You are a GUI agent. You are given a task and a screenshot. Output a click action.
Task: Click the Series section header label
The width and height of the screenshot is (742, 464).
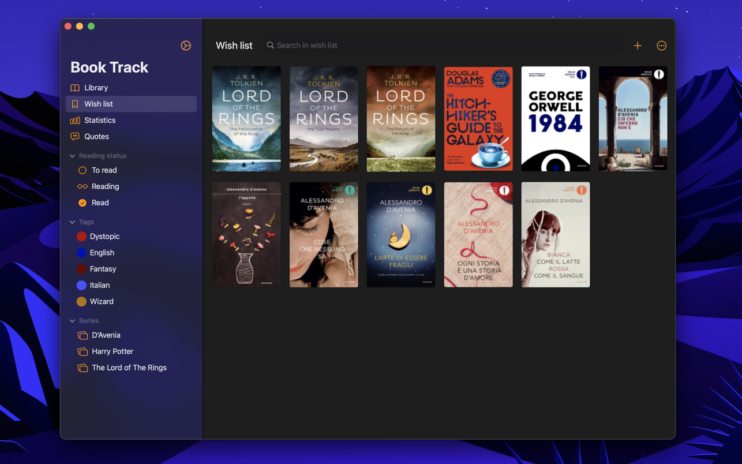click(89, 321)
